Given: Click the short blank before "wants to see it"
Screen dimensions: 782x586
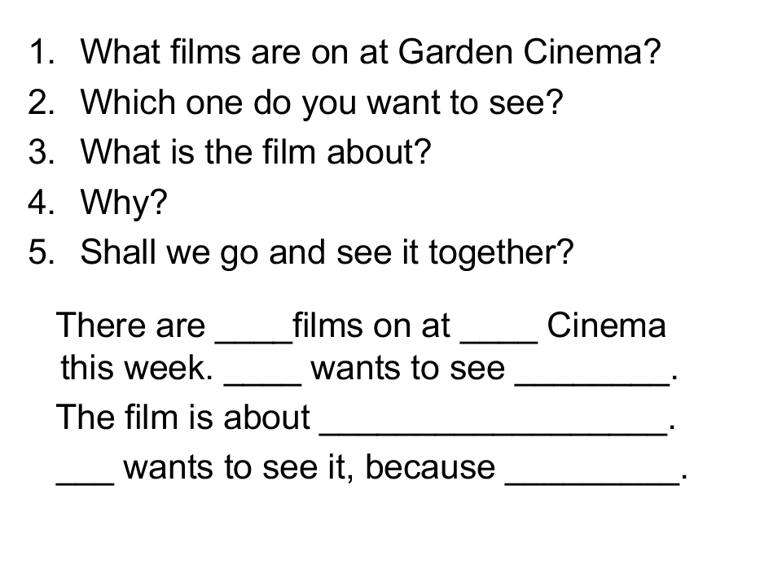Looking at the screenshot, I should (85, 477).
